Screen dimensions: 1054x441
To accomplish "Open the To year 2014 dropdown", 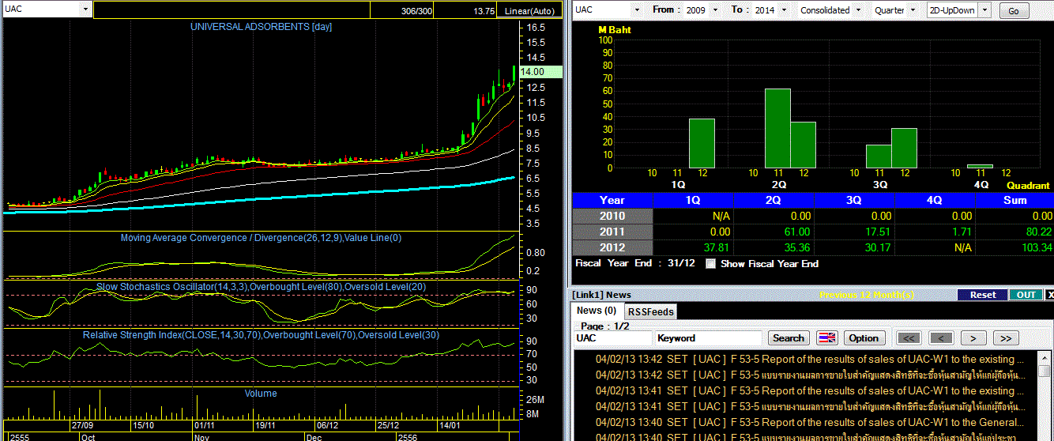I will pos(782,10).
